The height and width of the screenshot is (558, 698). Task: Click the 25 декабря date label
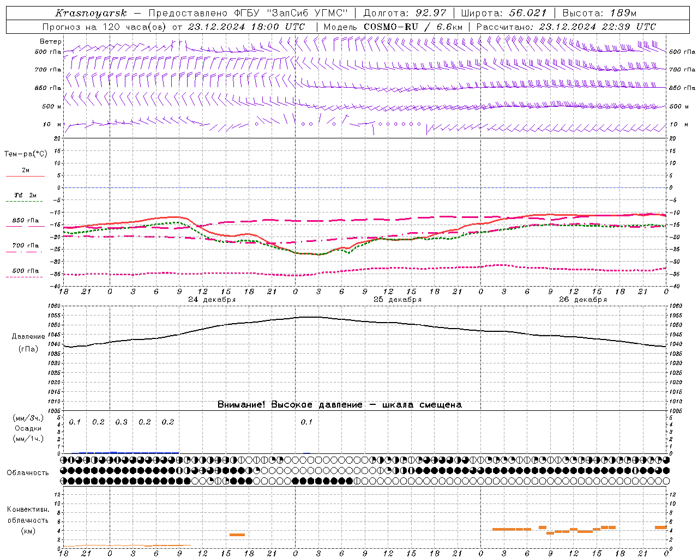tap(398, 300)
